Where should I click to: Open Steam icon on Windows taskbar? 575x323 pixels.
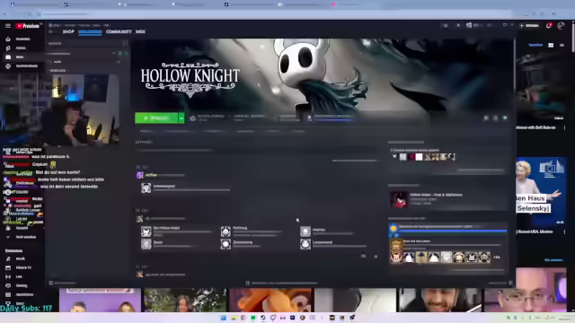point(263,318)
